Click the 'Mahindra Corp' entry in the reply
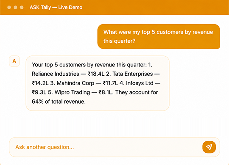 75,83
